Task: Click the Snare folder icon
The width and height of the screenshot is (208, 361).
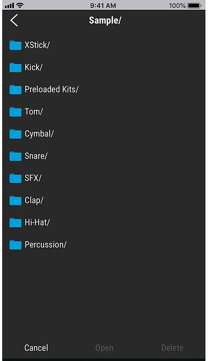Action: 15,156
